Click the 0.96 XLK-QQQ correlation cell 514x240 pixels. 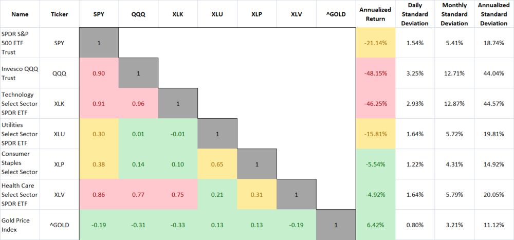coord(138,103)
